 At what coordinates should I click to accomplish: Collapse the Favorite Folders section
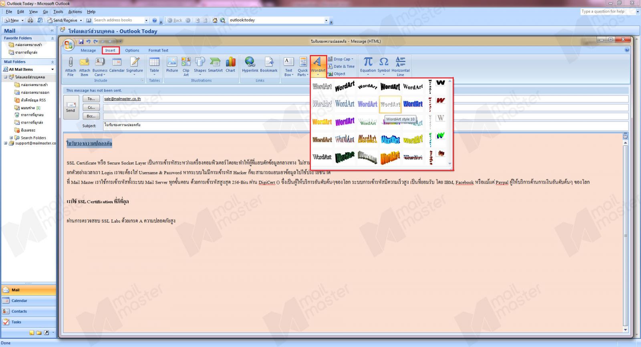[x=52, y=38]
